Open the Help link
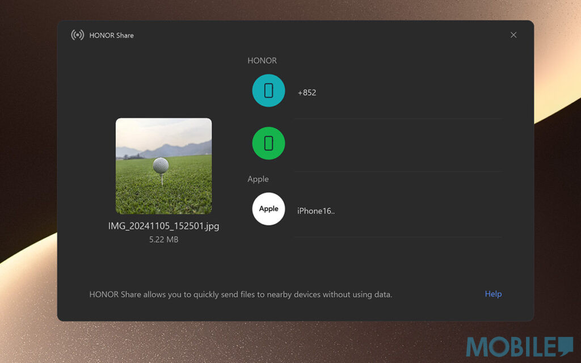Image resolution: width=581 pixels, height=363 pixels. [x=493, y=294]
